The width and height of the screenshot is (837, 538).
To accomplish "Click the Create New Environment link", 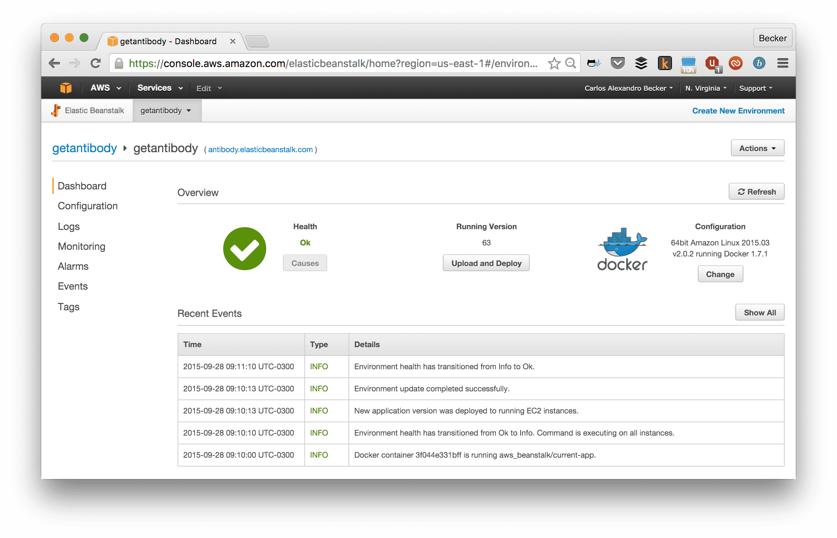I will [x=738, y=111].
